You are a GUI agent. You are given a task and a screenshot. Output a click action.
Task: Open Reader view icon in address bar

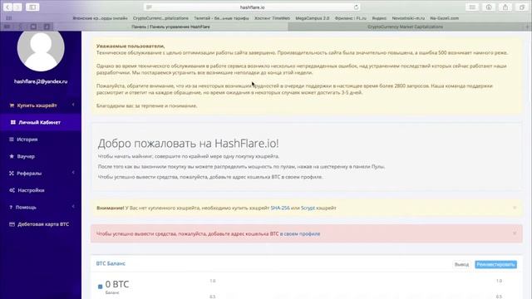pyautogui.click(x=149, y=7)
